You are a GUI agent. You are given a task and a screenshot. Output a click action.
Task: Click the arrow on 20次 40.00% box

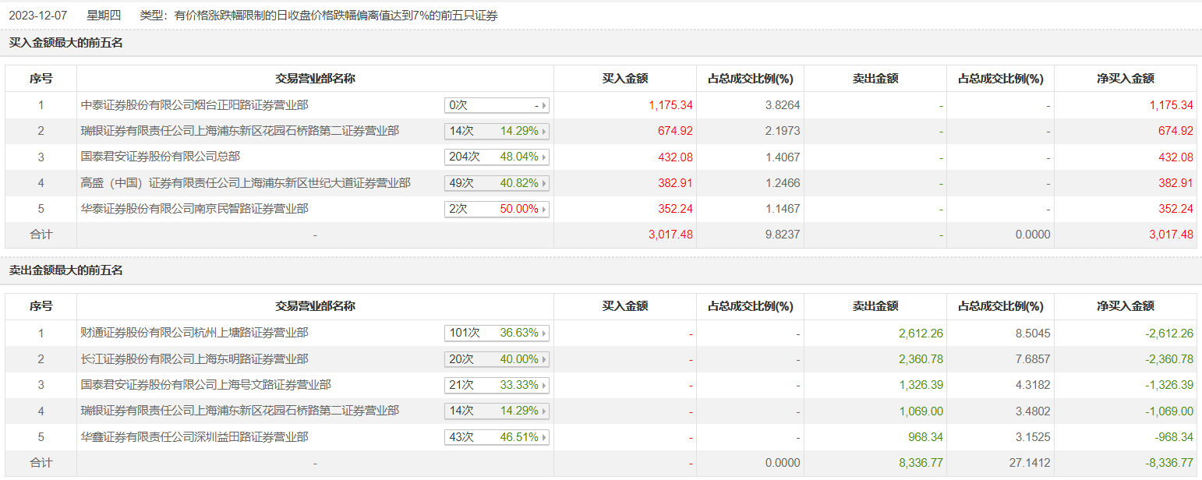(543, 359)
